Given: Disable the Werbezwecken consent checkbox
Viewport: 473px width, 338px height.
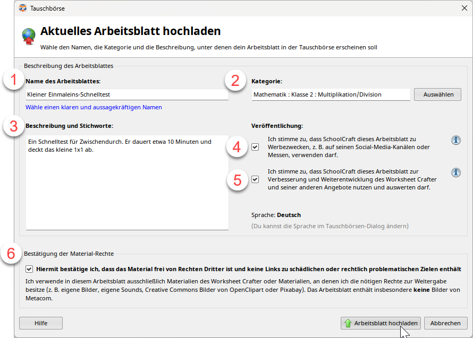Looking at the screenshot, I should point(255,147).
